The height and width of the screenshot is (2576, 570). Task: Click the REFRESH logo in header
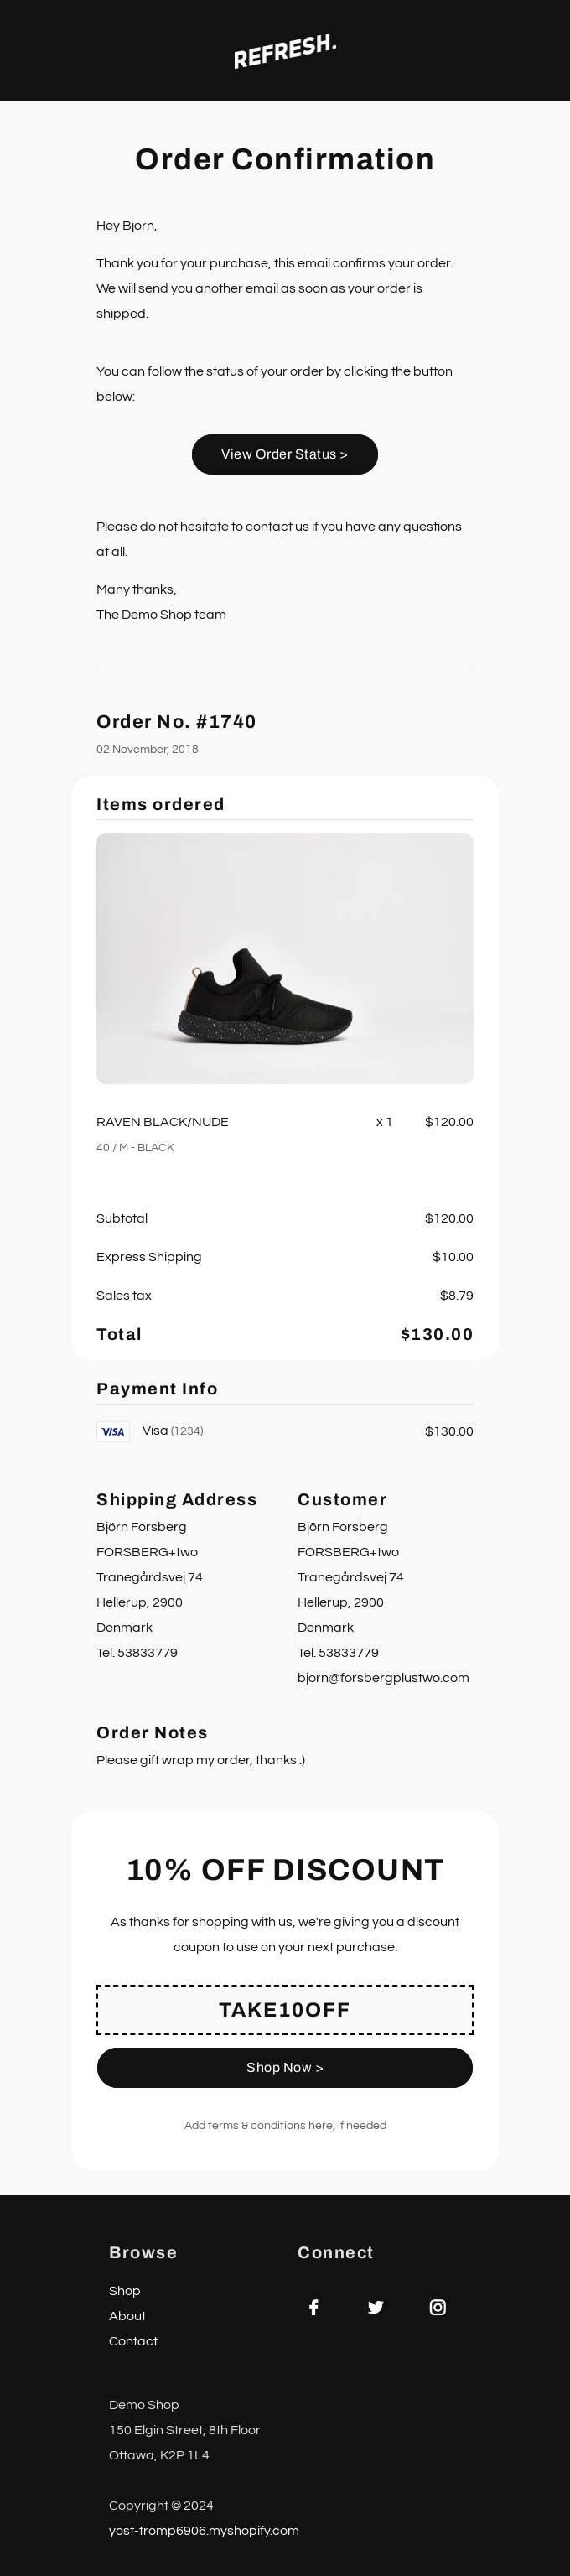(285, 51)
